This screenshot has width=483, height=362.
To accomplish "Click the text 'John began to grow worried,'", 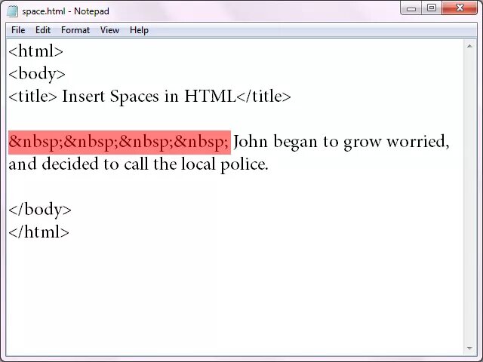I will coord(341,143).
